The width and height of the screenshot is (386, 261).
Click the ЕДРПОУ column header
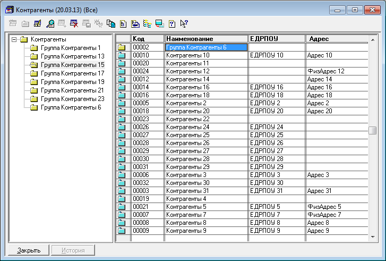click(x=277, y=39)
